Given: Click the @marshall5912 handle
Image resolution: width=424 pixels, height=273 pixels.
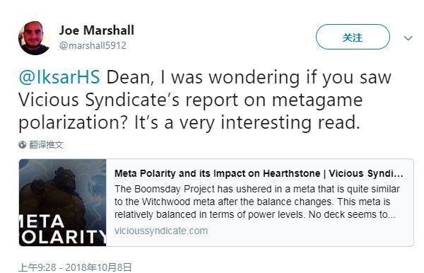Looking at the screenshot, I should [x=93, y=45].
